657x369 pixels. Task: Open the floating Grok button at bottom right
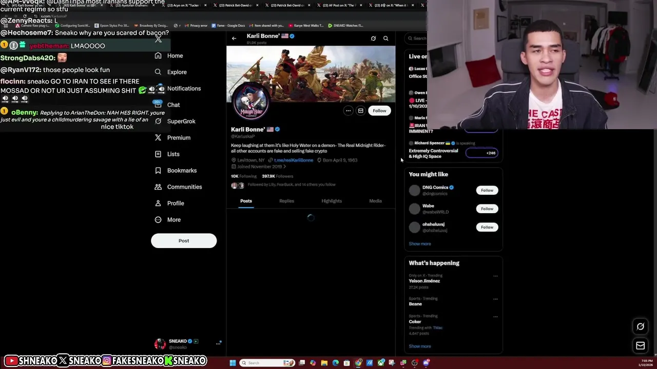(641, 326)
